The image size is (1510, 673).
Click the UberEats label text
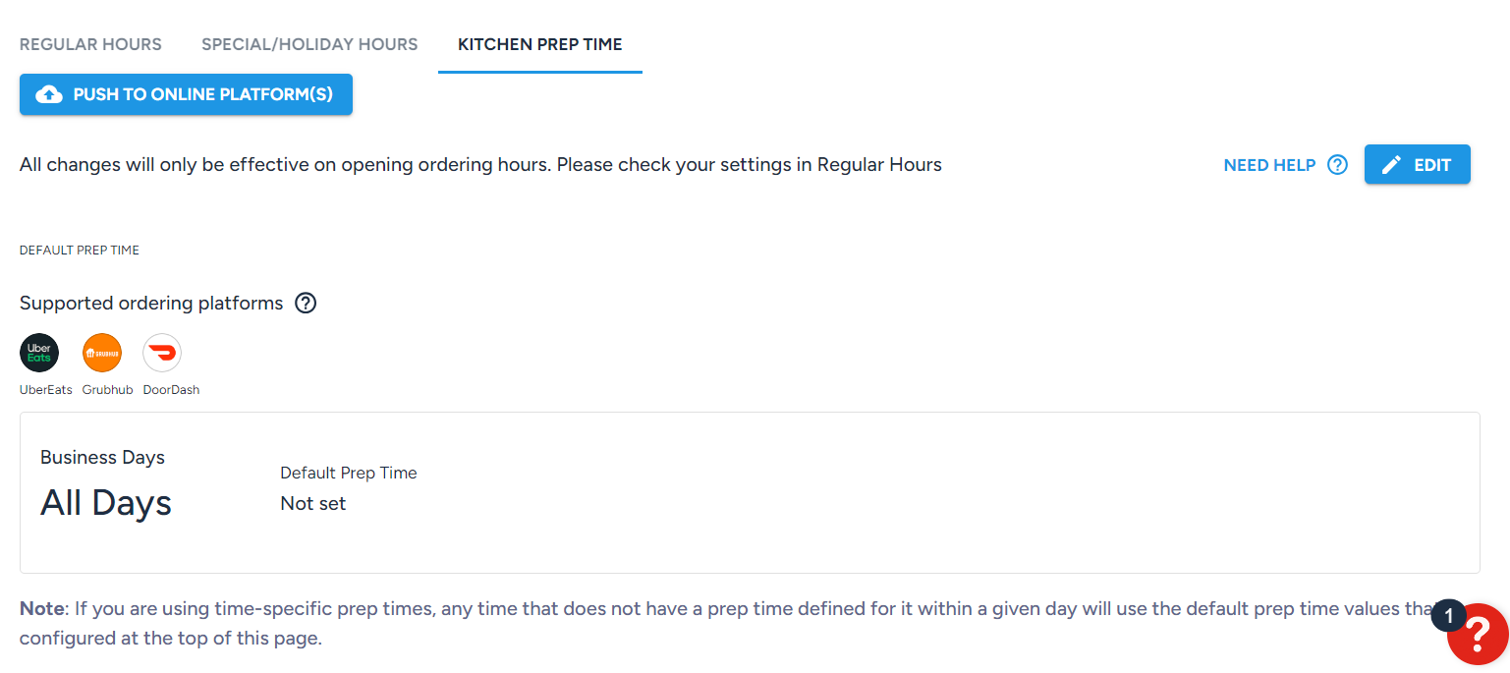tap(44, 389)
